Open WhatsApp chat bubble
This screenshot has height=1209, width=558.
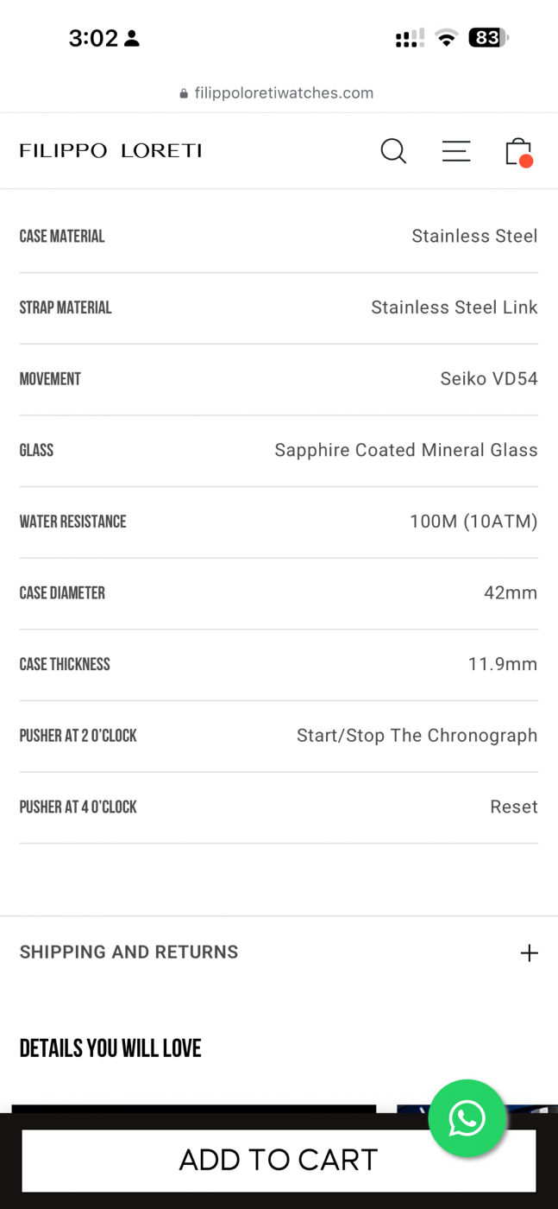(467, 1118)
